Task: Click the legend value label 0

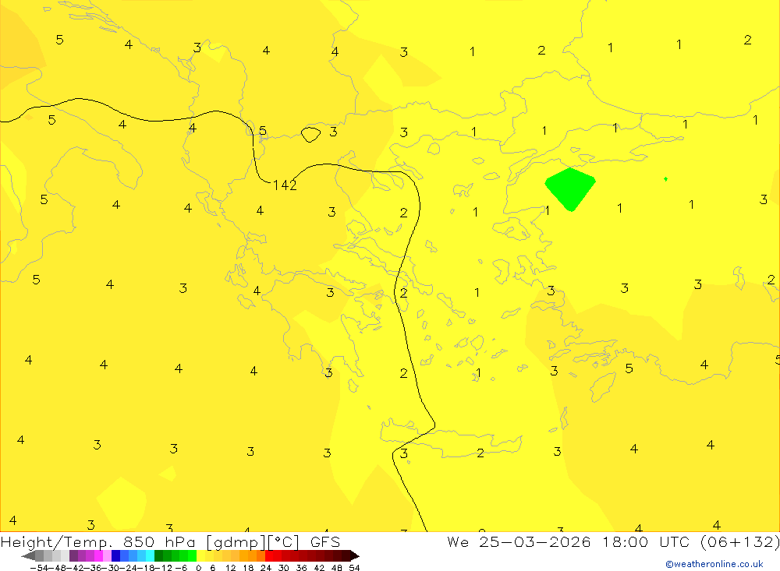Action: [x=199, y=568]
